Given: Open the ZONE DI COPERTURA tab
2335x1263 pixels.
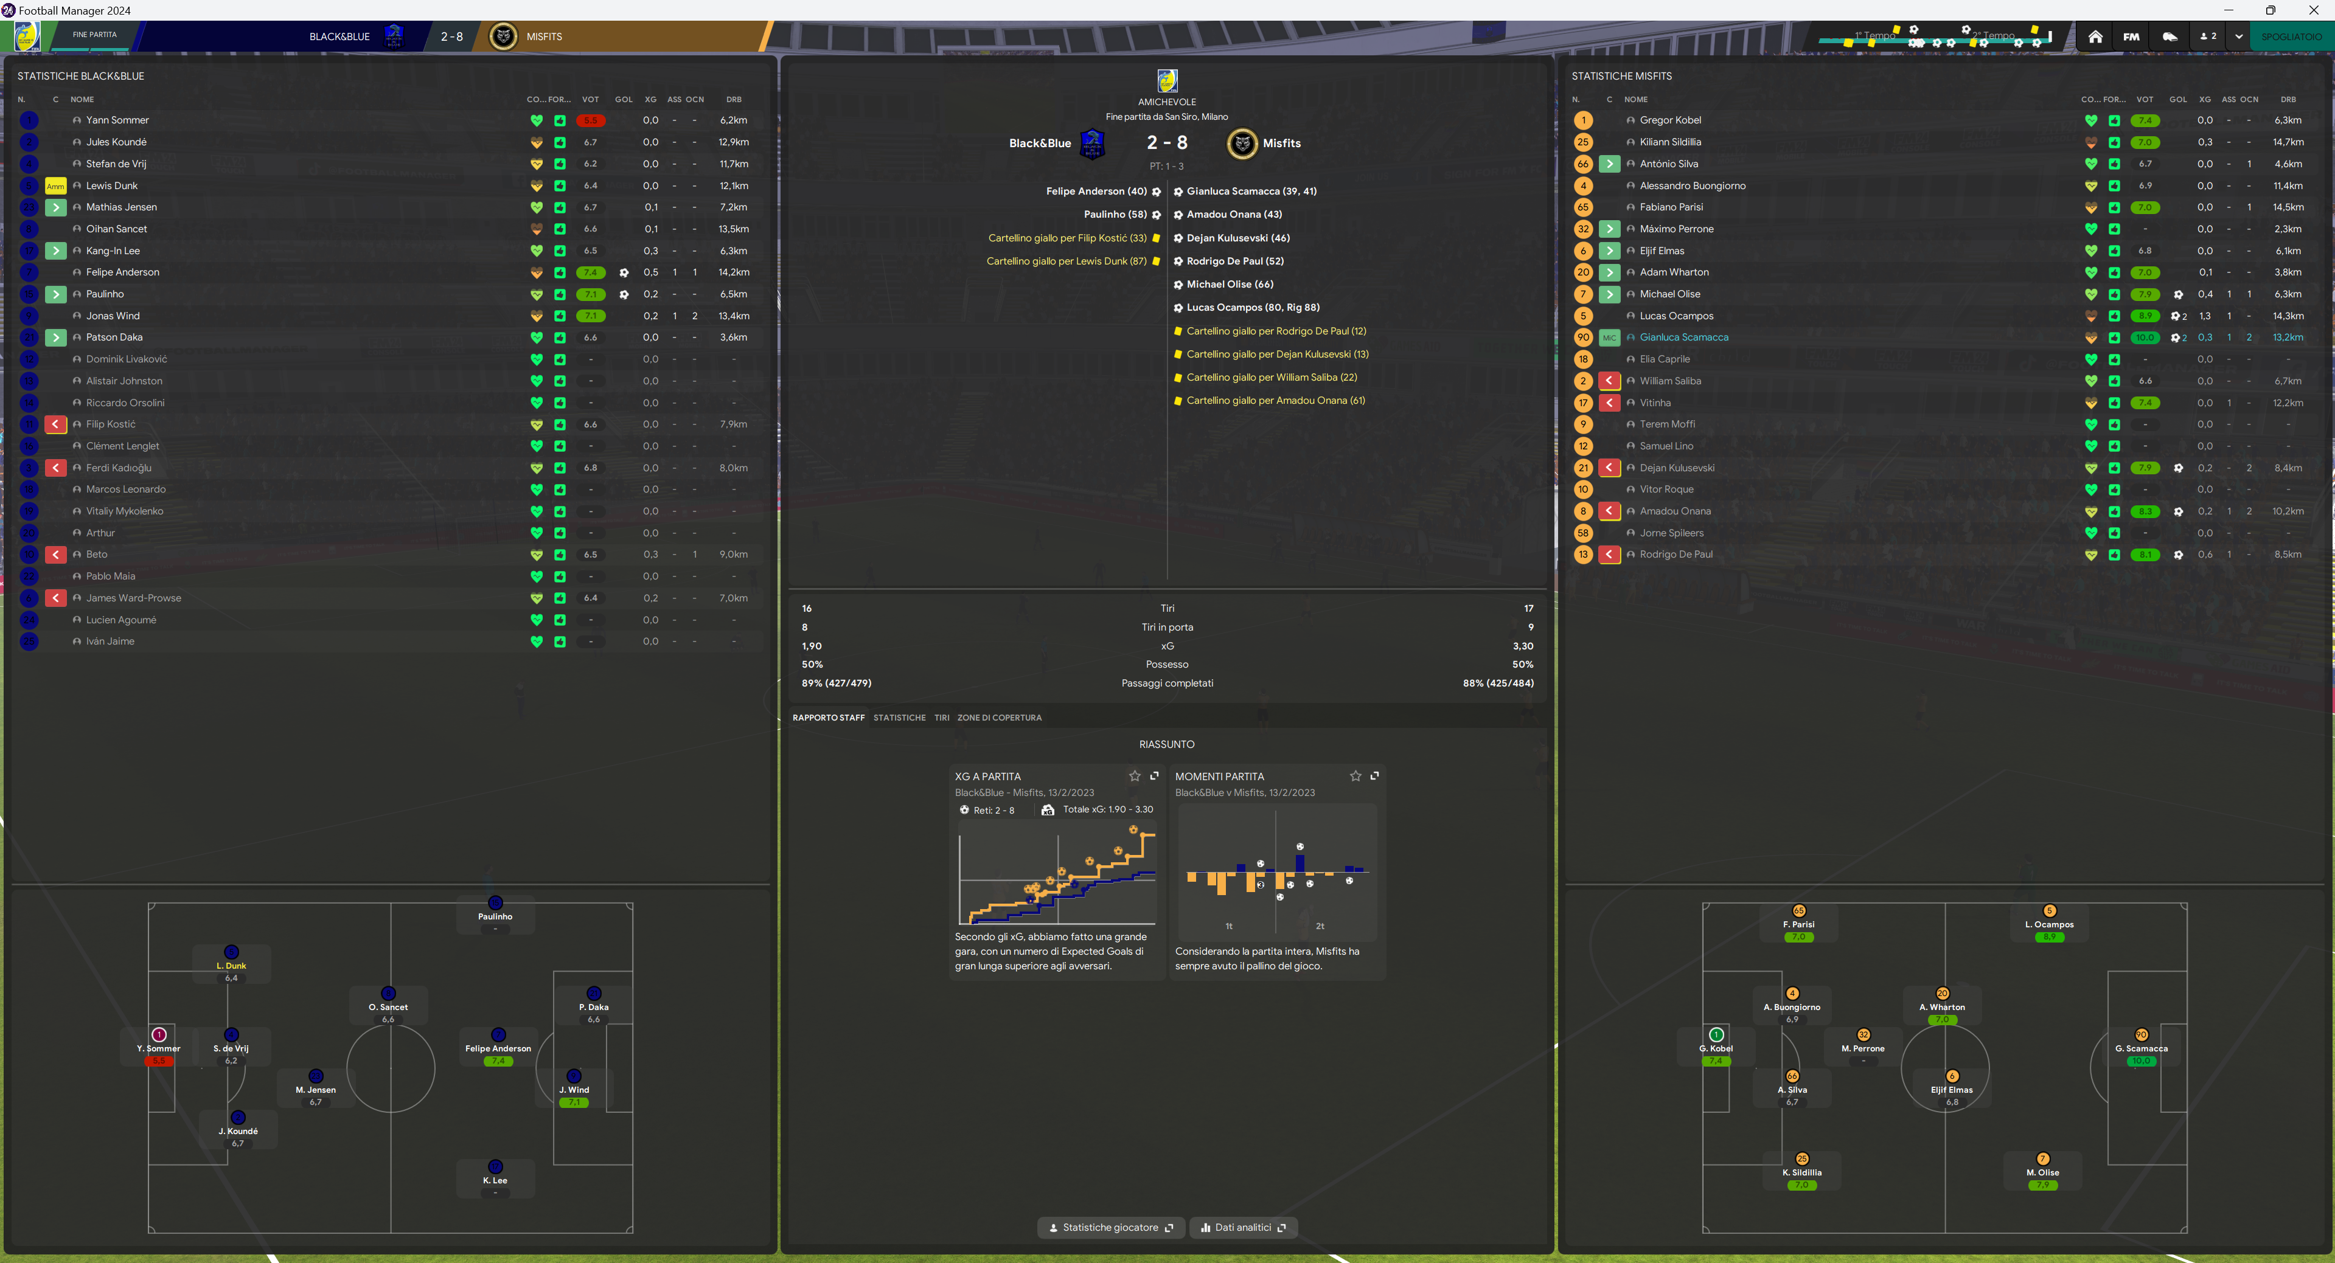Looking at the screenshot, I should (999, 718).
